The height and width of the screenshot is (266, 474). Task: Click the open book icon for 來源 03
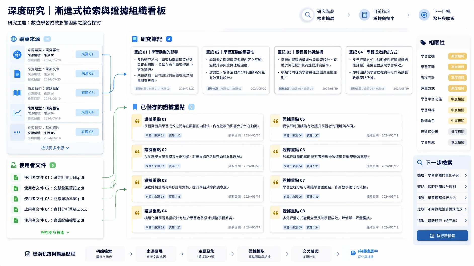click(17, 93)
